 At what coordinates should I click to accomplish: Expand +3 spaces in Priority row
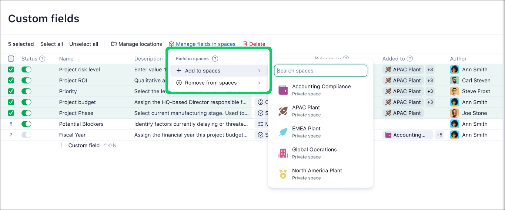(x=430, y=91)
